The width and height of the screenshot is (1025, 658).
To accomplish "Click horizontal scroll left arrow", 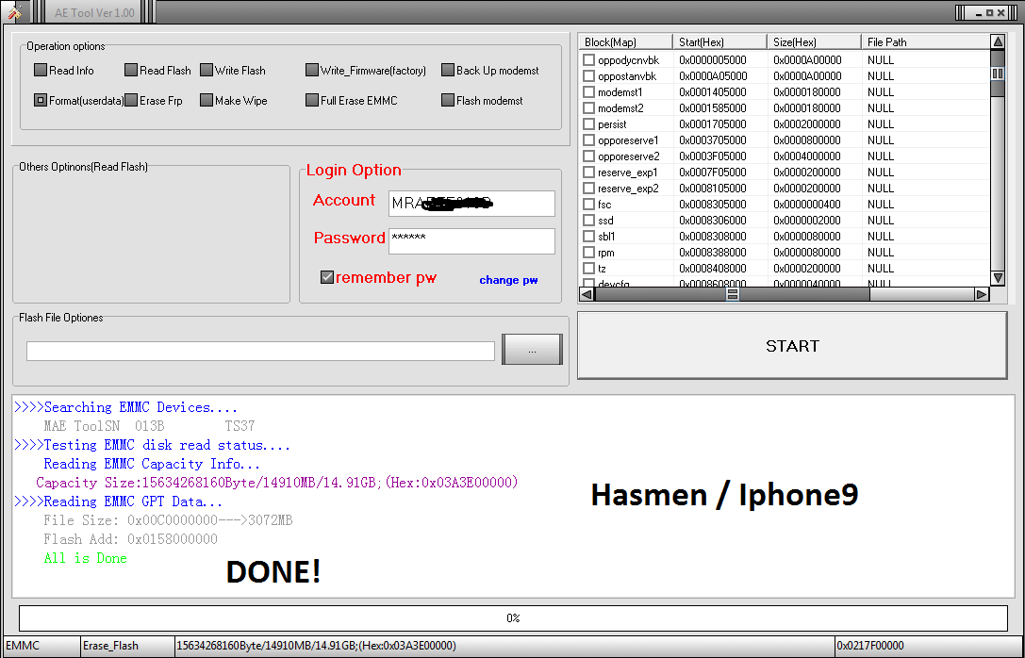I will point(587,295).
